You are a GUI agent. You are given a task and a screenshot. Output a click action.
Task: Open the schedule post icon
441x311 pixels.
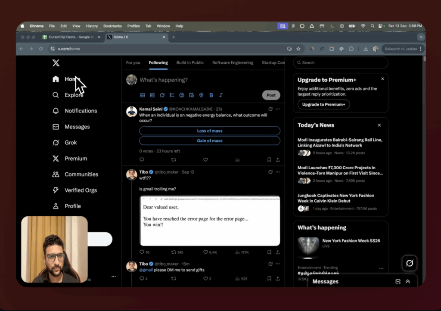191,95
